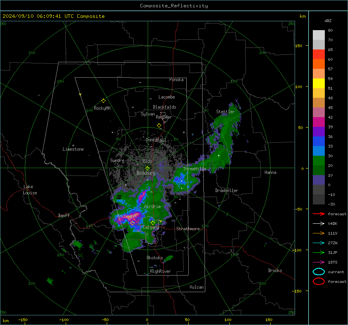Click the Sylvan label
Image resolution: width=348 pixels, height=325 pixels.
coord(148,114)
